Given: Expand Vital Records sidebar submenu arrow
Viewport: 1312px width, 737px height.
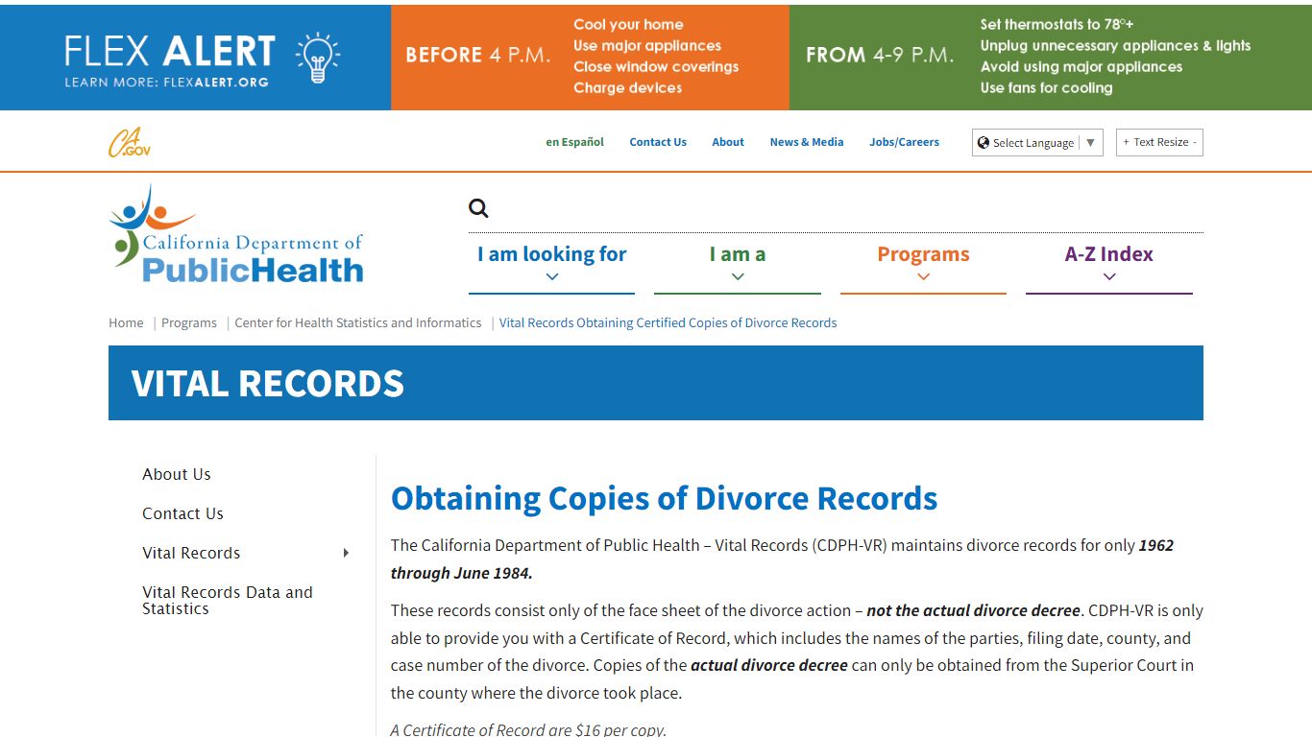Looking at the screenshot, I should (x=346, y=553).
